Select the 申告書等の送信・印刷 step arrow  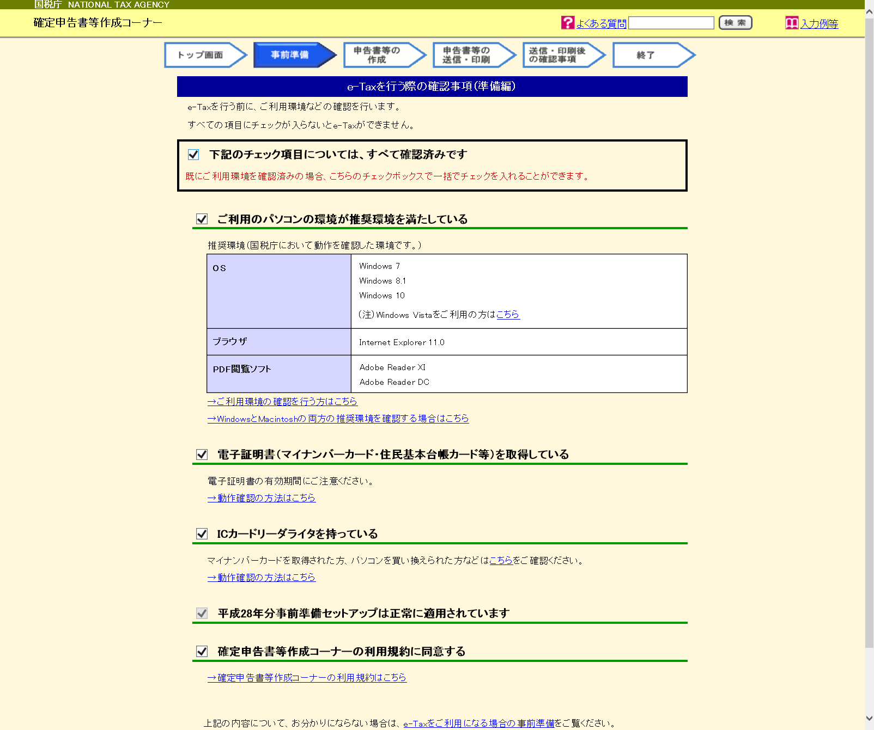(474, 55)
